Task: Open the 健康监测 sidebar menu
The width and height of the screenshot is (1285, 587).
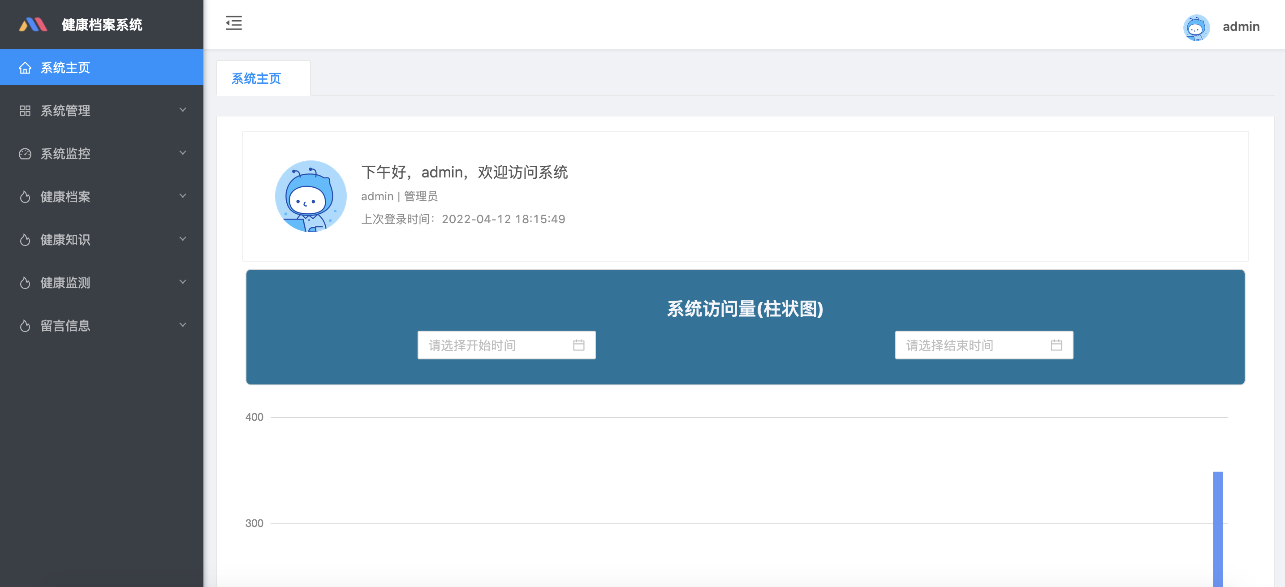Action: [x=102, y=282]
